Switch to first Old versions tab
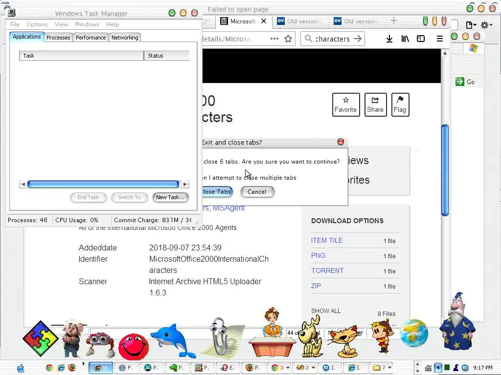501x375 pixels. click(299, 21)
